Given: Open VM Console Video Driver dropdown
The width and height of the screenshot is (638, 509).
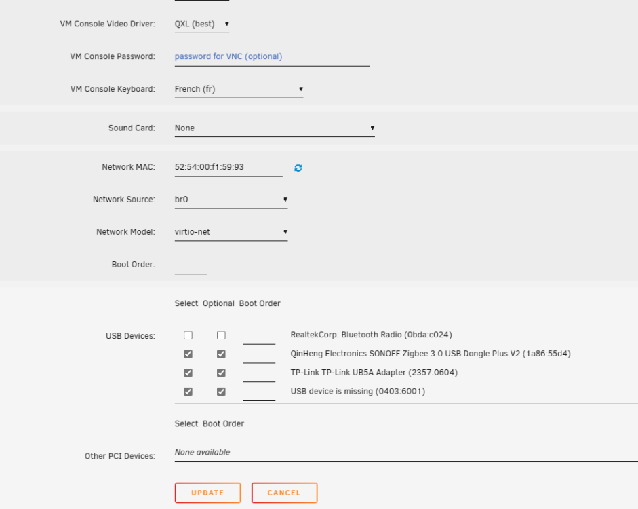Looking at the screenshot, I should coord(202,24).
